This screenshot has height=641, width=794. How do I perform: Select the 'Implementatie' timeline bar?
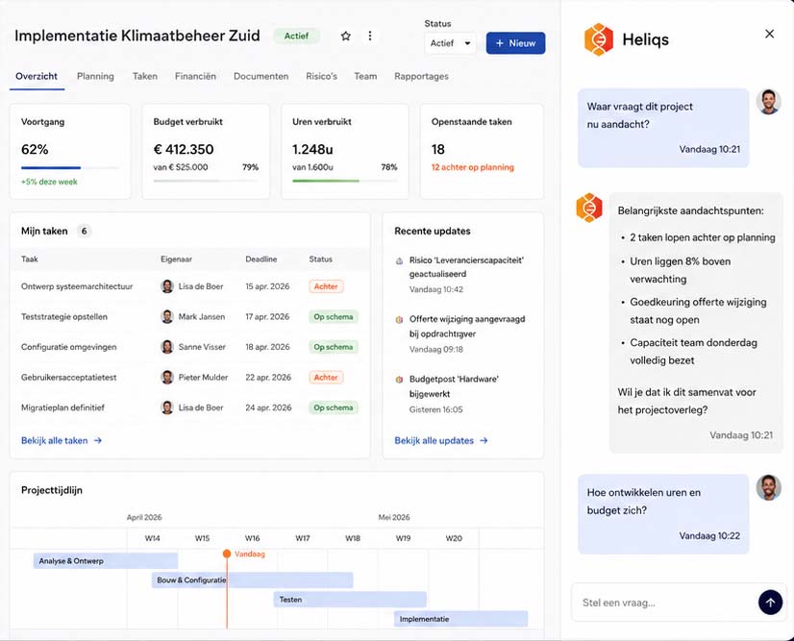(460, 619)
